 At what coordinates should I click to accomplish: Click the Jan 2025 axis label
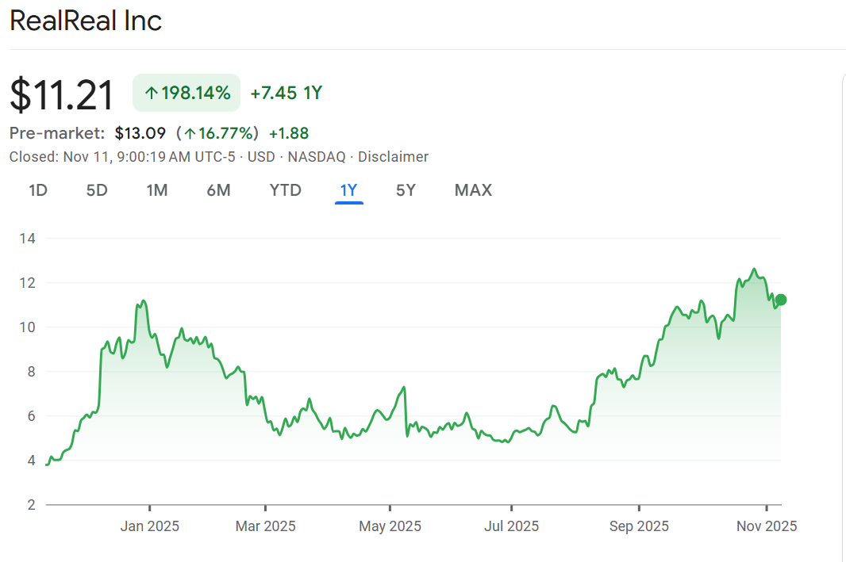click(150, 526)
